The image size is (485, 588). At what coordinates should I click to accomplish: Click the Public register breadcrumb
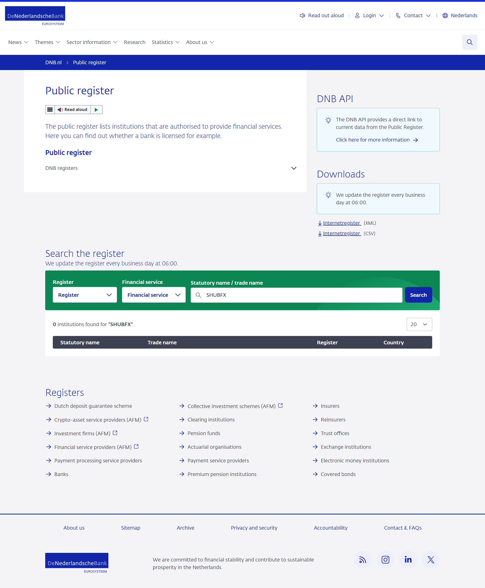coord(89,62)
